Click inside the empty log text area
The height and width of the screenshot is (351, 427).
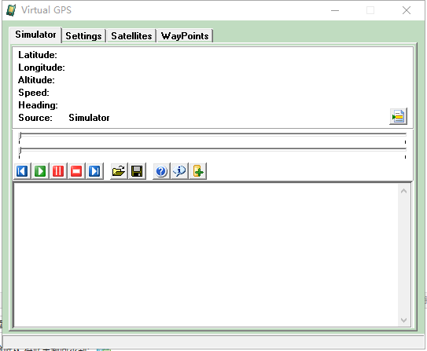click(x=206, y=255)
